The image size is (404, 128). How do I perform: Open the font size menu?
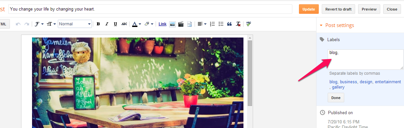[51, 24]
